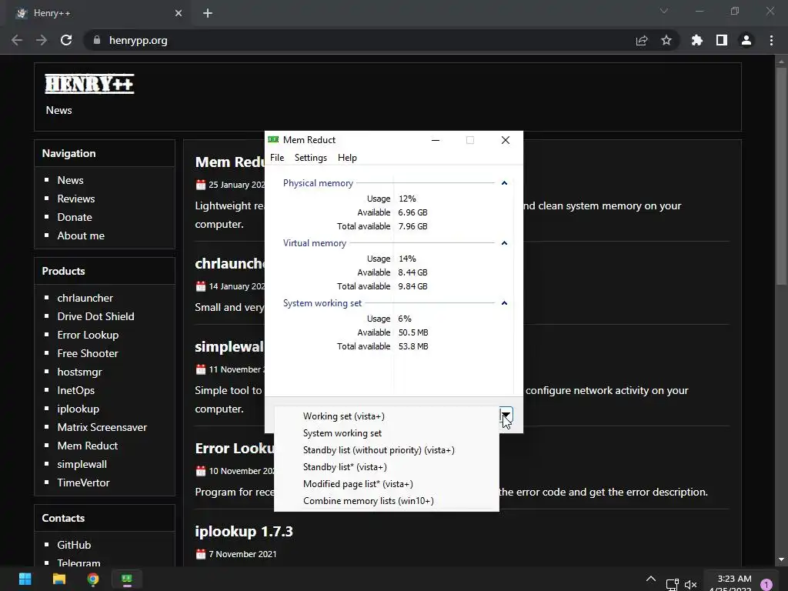Click the page vertical scrollbar thumb
The width and height of the screenshot is (788, 591).
pyautogui.click(x=781, y=176)
